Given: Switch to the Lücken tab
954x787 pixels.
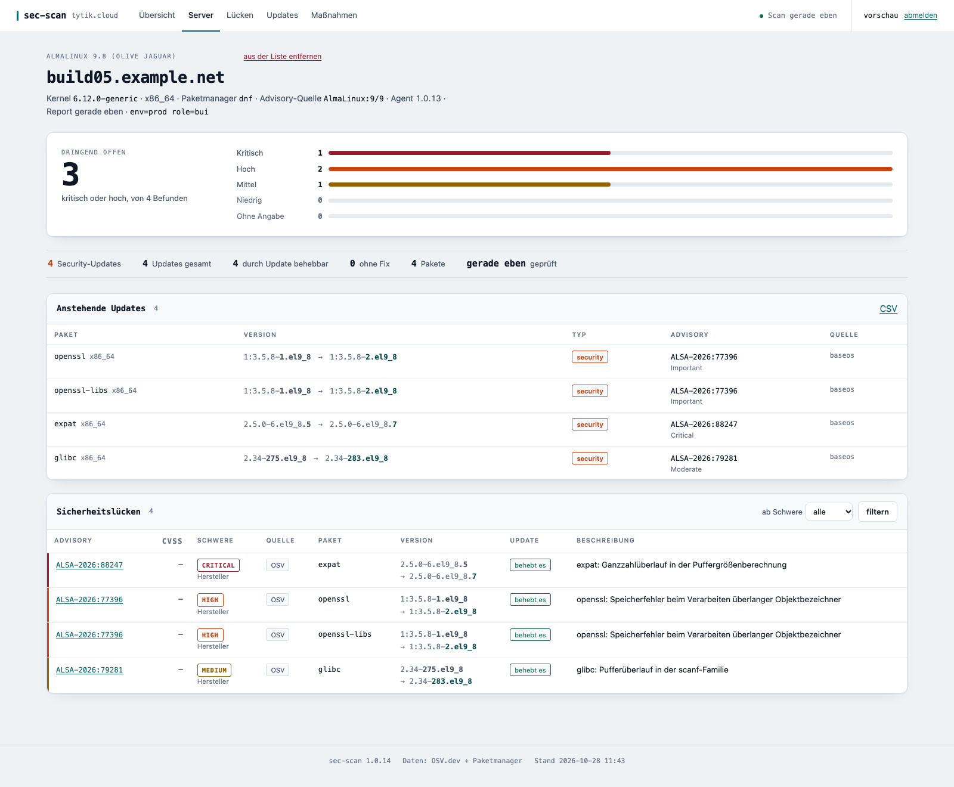Looking at the screenshot, I should (240, 16).
